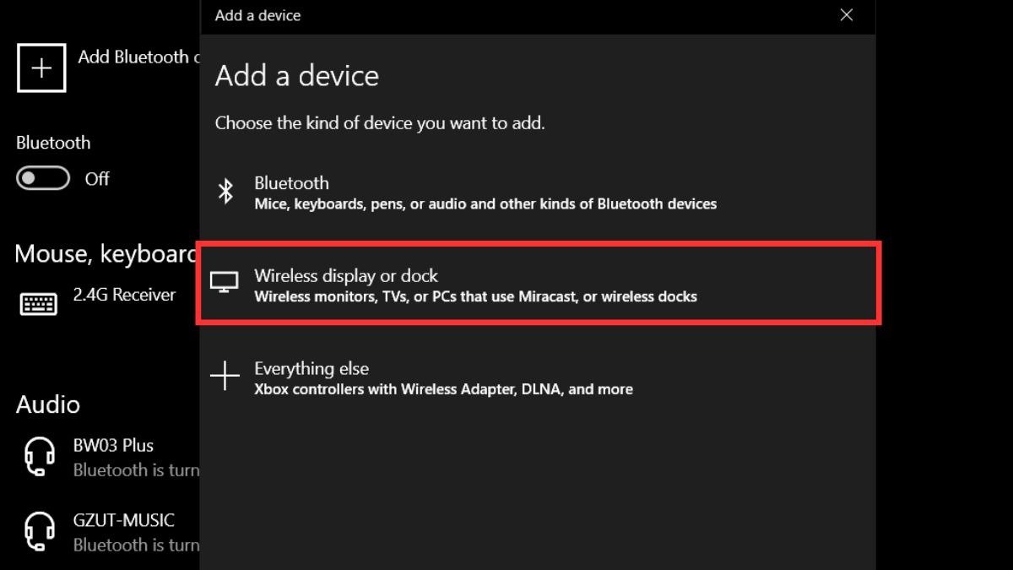Select the GZUT-MUSIC audio device
The image size is (1013, 570).
click(108, 532)
